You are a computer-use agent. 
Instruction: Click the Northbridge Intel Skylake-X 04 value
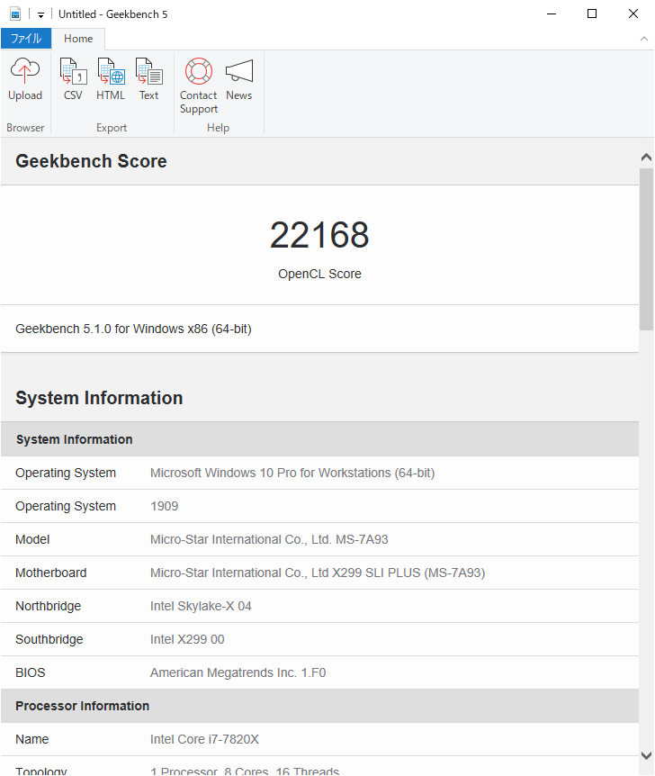coord(201,606)
